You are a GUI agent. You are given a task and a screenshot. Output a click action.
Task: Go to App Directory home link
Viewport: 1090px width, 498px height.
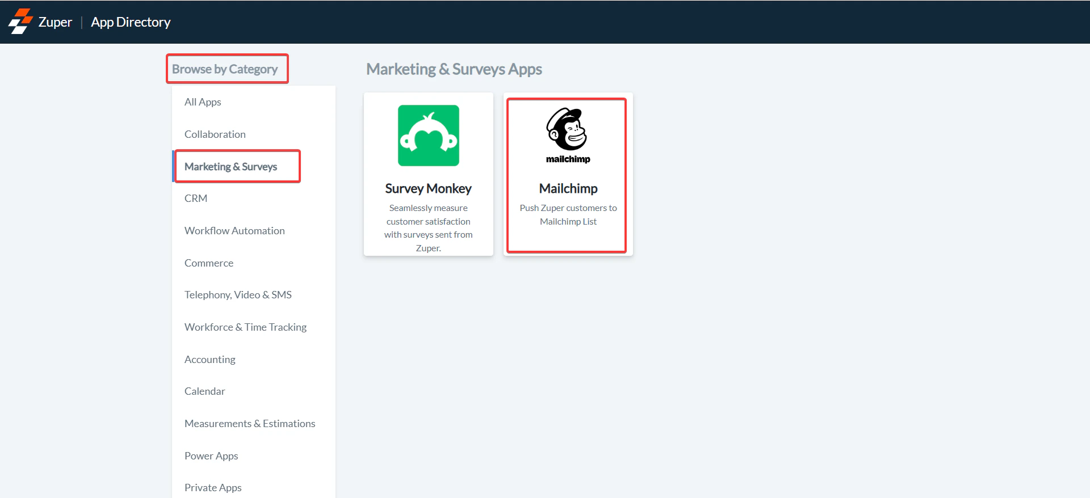(131, 22)
